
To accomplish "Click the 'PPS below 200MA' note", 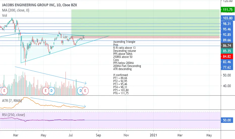I will (x=124, y=63).
